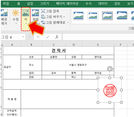Click the 종목 cell
Viewport: 134px width, 117px height.
[74, 73]
